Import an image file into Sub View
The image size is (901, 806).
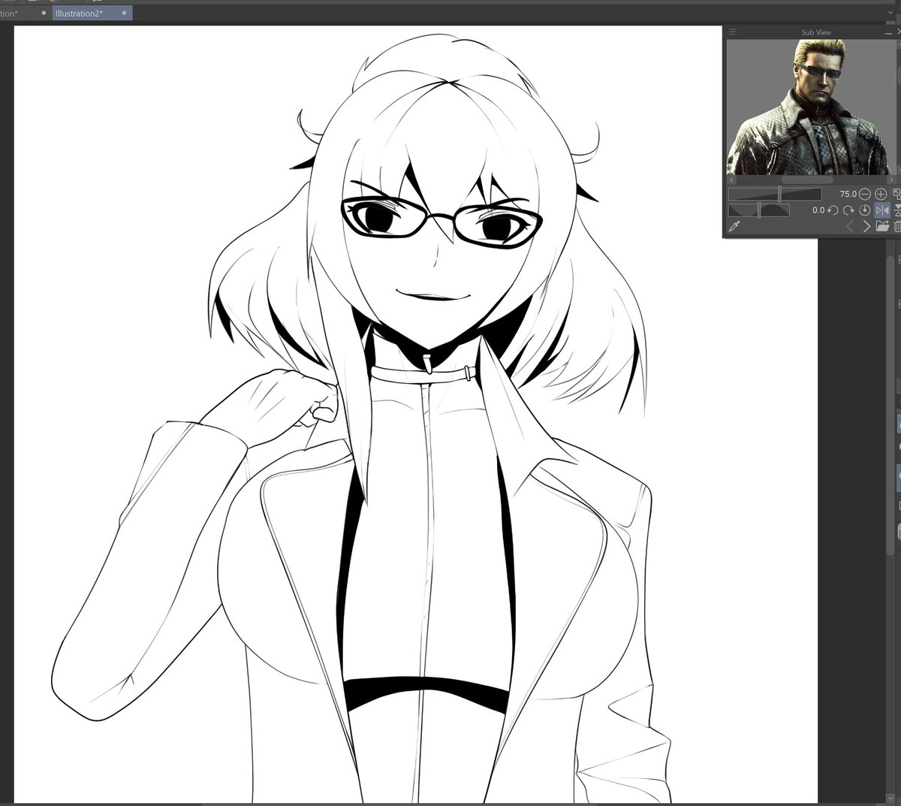882,226
